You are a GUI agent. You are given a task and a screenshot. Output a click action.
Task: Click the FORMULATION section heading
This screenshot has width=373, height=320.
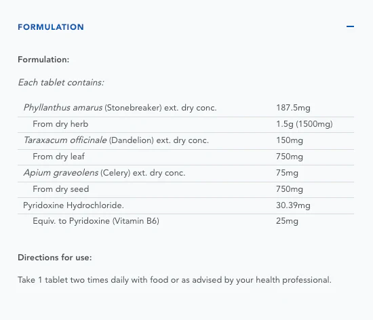[x=51, y=27]
